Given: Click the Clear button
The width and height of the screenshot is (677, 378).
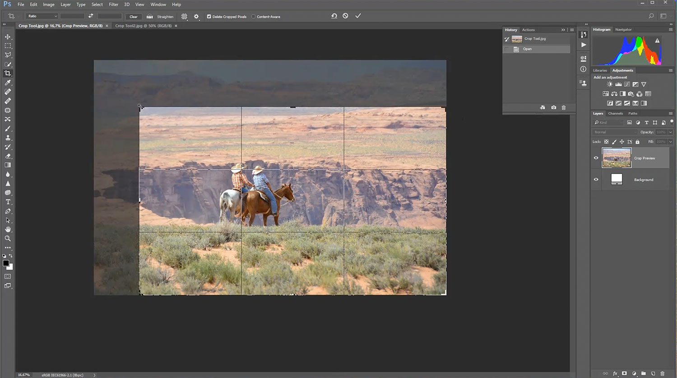Looking at the screenshot, I should pos(134,17).
